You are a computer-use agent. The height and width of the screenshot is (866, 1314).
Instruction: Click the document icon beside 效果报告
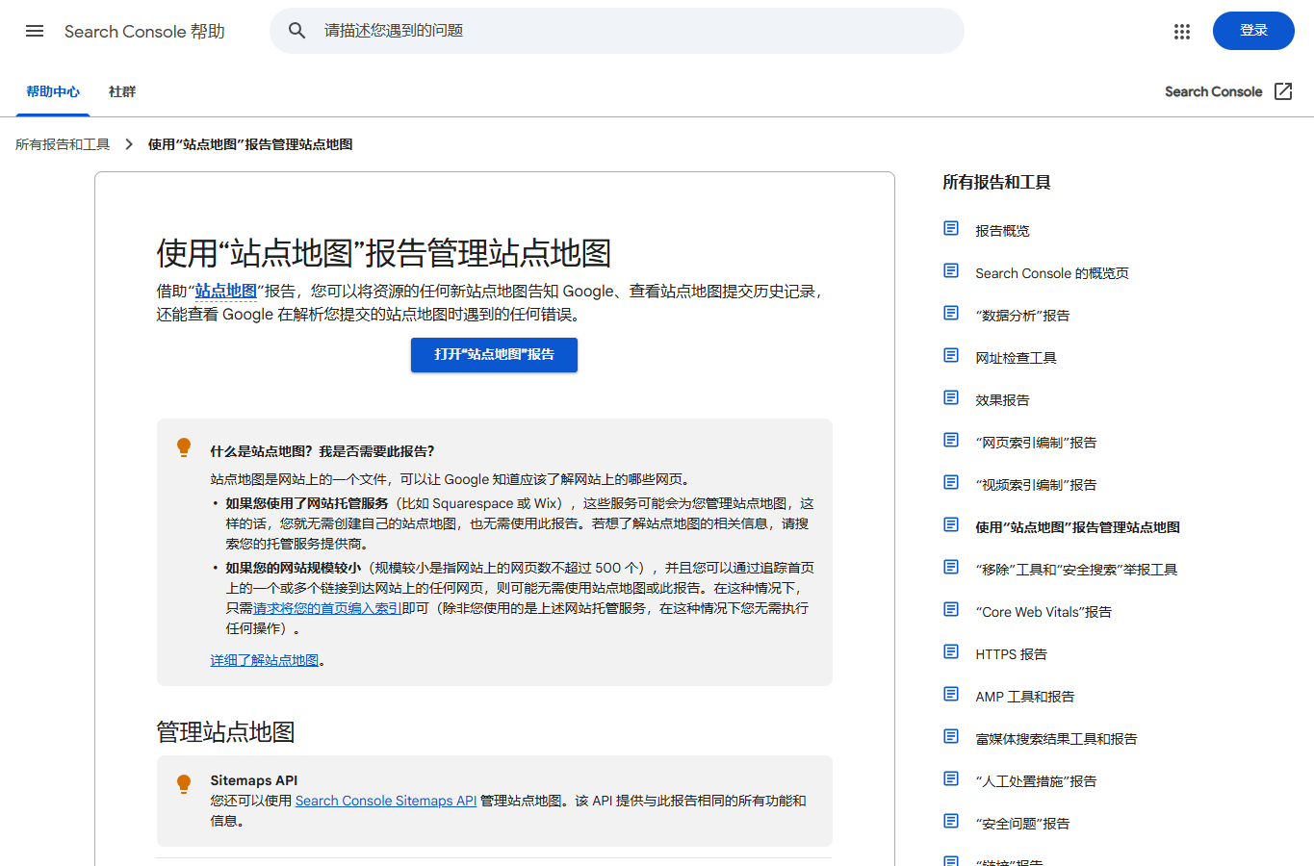(951, 397)
